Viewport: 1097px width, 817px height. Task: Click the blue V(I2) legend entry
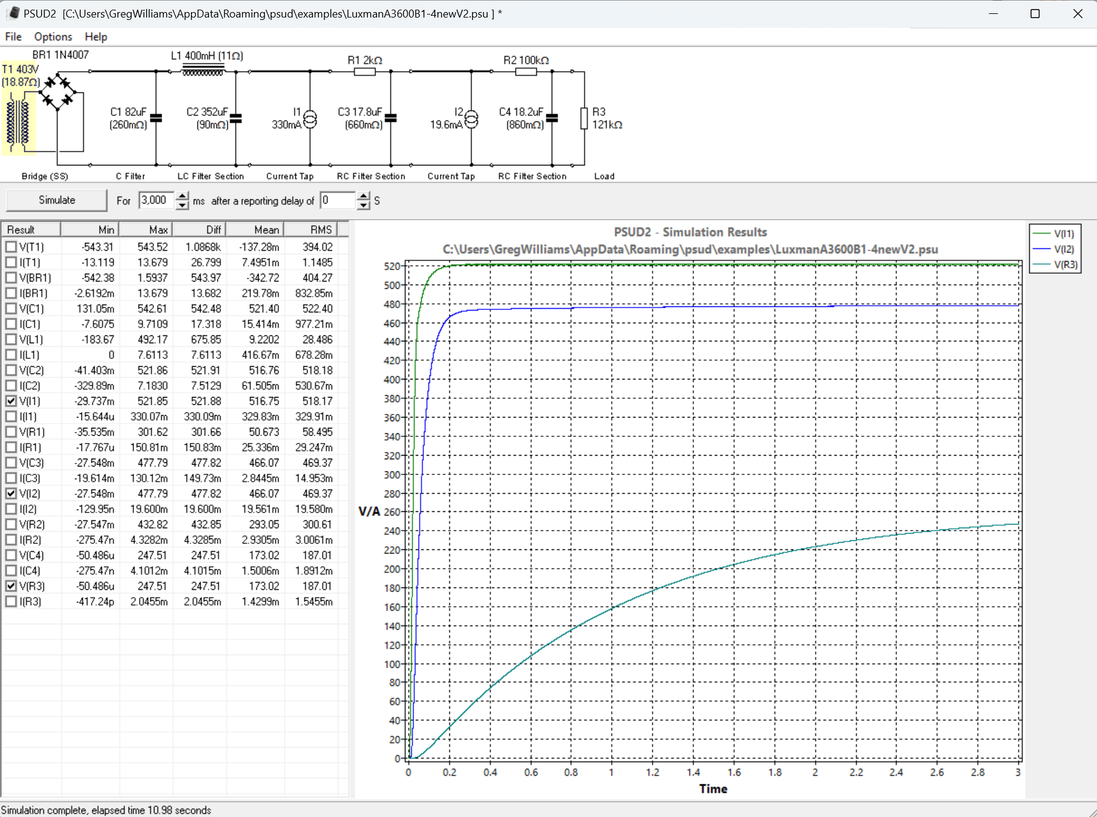(1054, 249)
